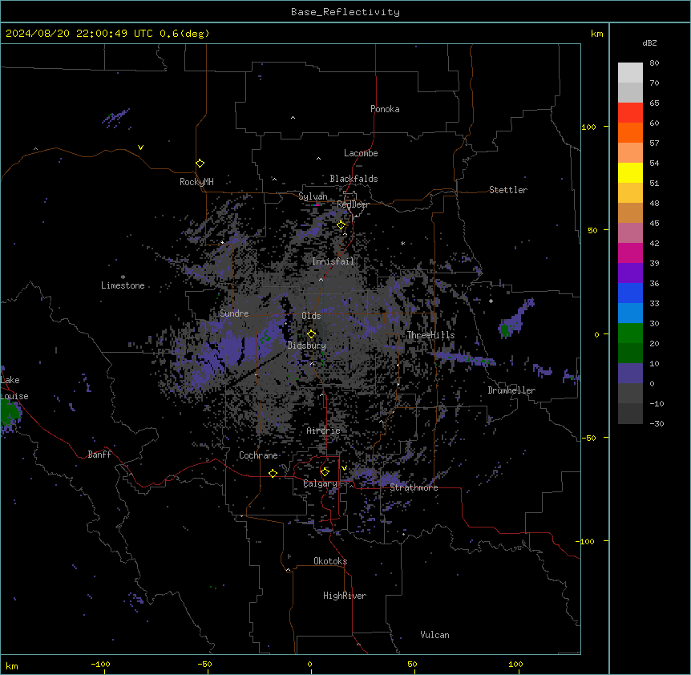Select the RockyMH label
The height and width of the screenshot is (675, 691).
coord(196,182)
